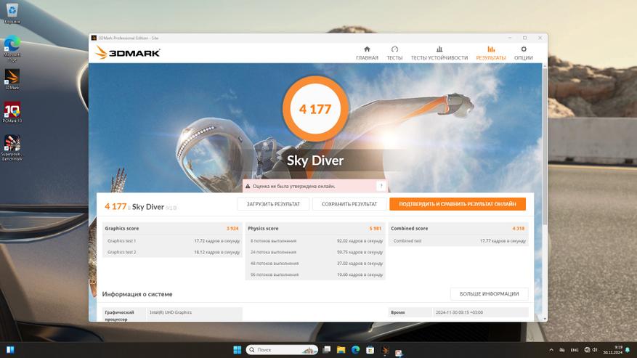637x358 pixels.
Task: Click the Graphics score header
Action: 122,228
